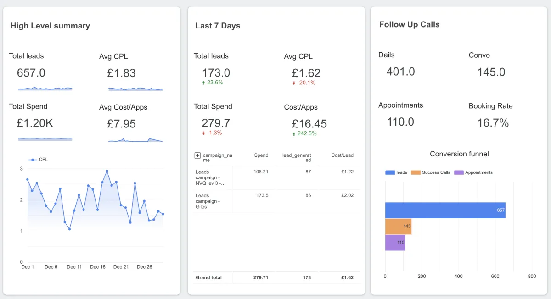Screen dimensions: 551x299
Task: Select the Leads campaign - NVQ lev 3 row
Action: [276, 177]
